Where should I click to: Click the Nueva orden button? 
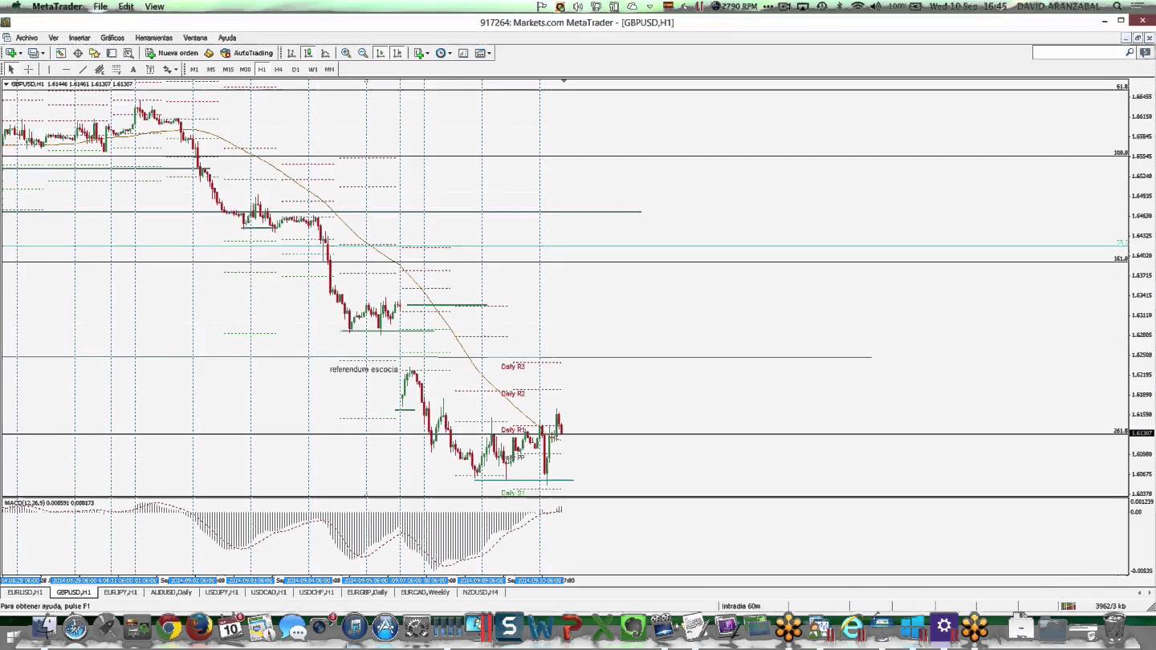pyautogui.click(x=172, y=53)
